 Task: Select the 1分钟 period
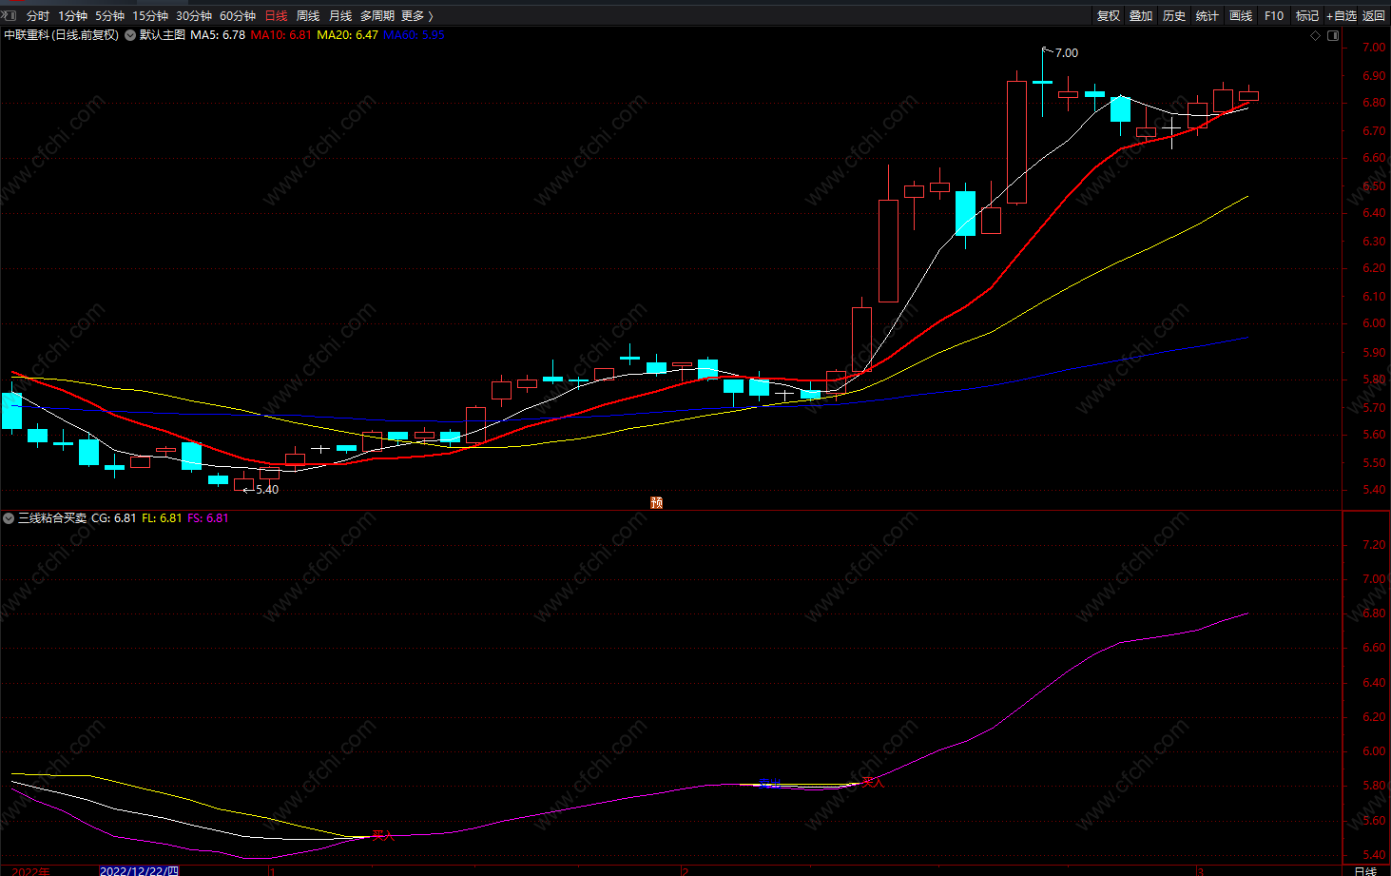(x=72, y=16)
